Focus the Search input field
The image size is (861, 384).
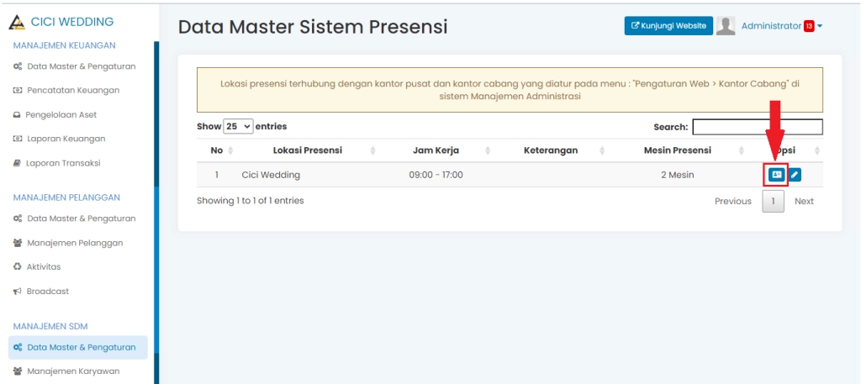tap(757, 127)
